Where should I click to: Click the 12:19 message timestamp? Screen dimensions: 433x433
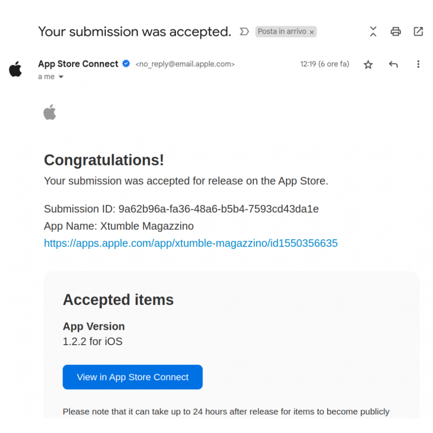(324, 64)
